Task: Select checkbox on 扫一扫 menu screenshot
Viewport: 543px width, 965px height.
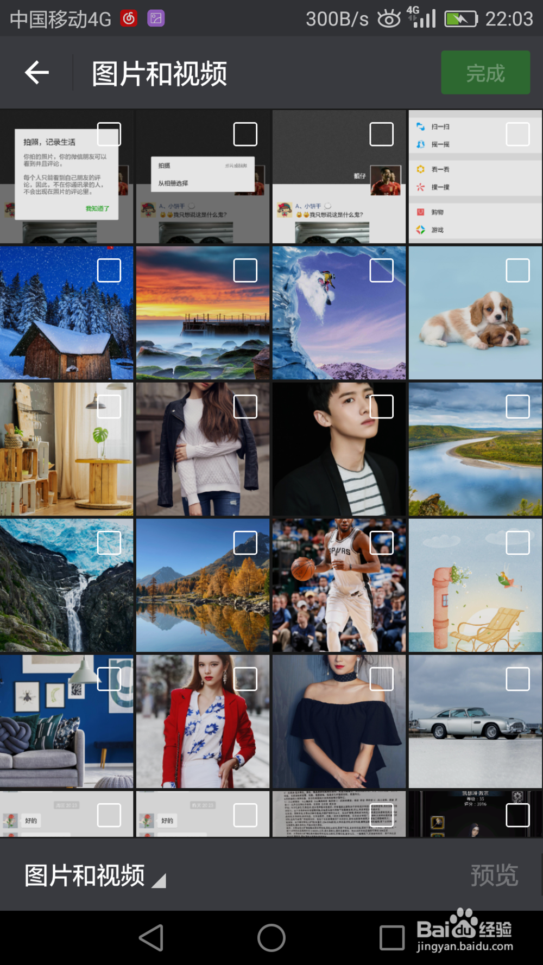Action: pos(518,134)
